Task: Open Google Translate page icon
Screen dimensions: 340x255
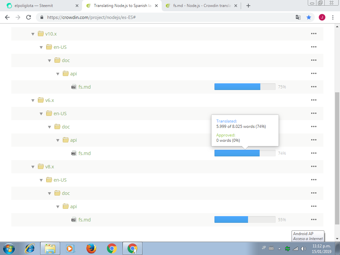Action: [298, 17]
